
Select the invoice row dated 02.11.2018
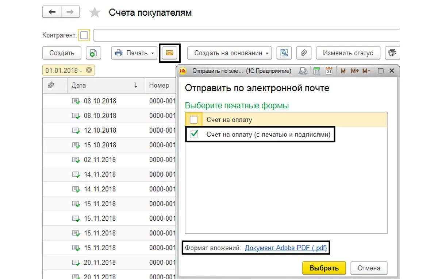[109, 160]
